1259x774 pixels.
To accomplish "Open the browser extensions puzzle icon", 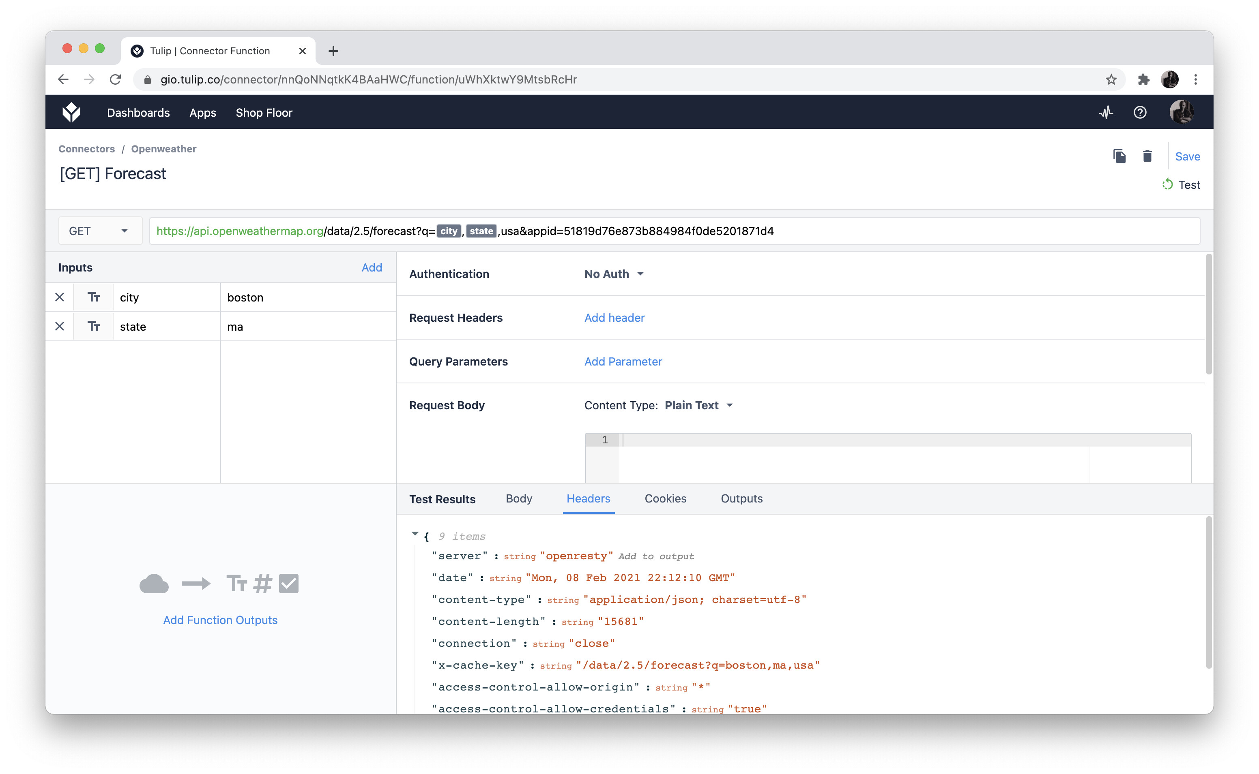I will (1143, 79).
